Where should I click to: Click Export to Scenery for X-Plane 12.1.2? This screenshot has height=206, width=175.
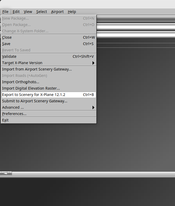click(49, 95)
